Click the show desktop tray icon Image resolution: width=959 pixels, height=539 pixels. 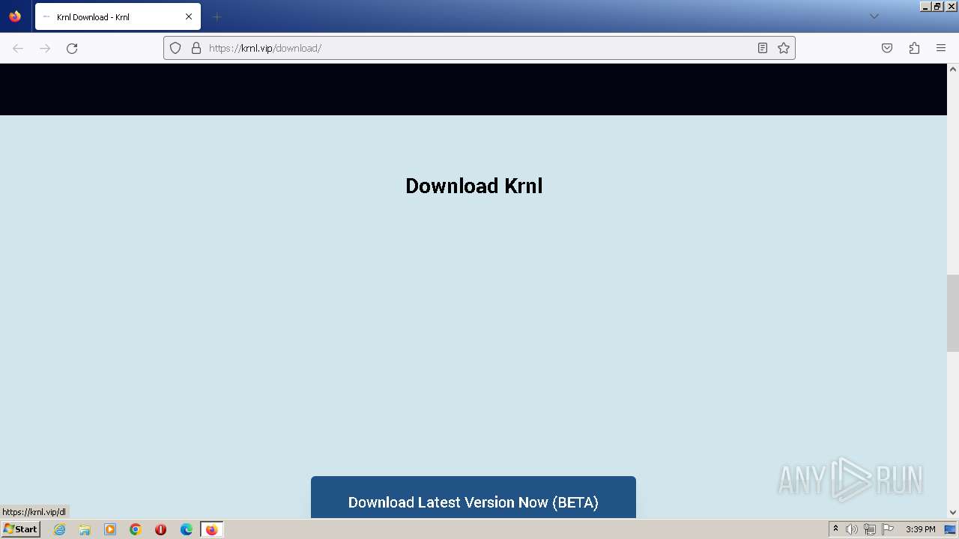point(950,529)
